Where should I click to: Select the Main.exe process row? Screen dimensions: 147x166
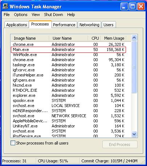click(69, 50)
